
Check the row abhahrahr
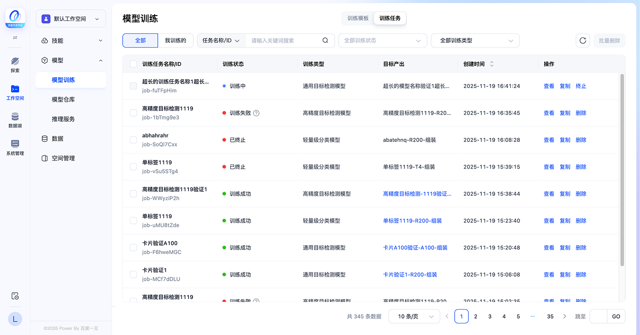pos(133,140)
